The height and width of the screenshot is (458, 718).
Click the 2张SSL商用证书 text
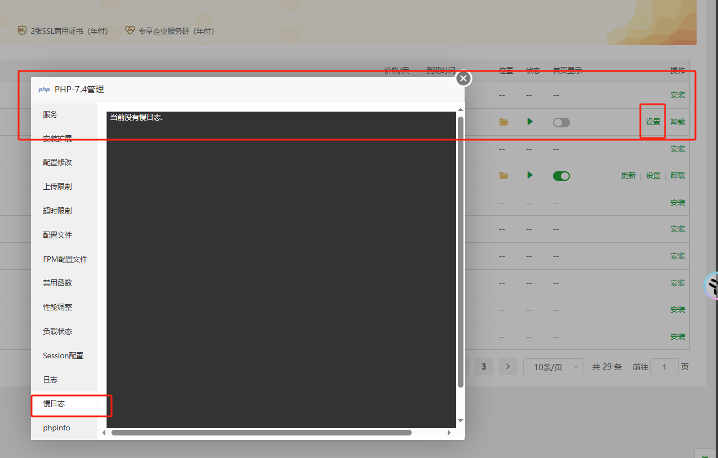[x=69, y=31]
